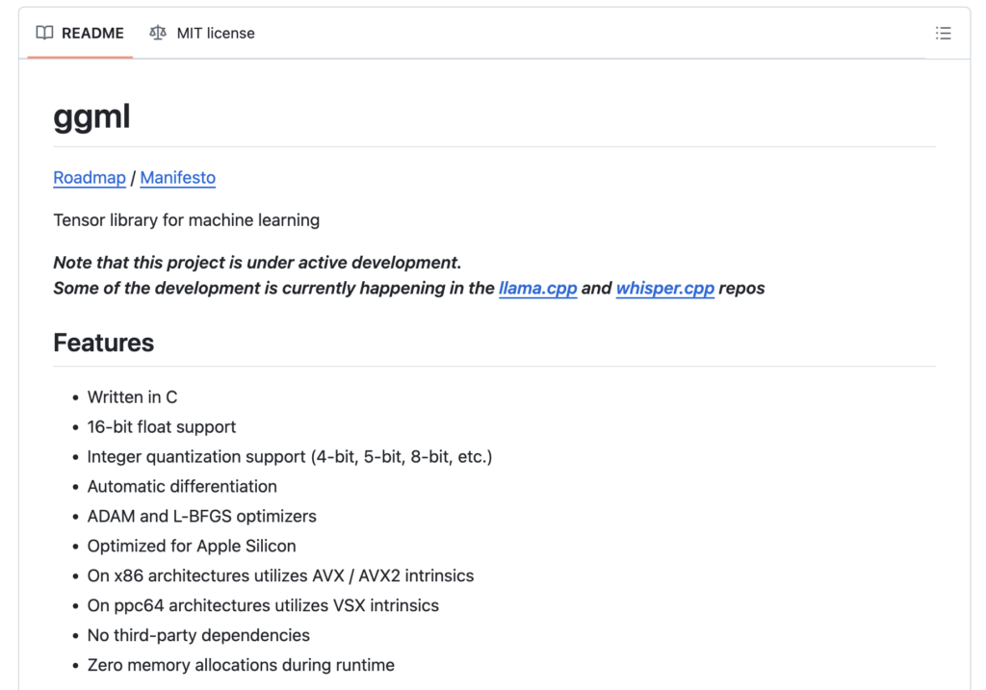986x690 pixels.
Task: Click the 'On ppc64 architectures' bullet
Action: point(264,605)
